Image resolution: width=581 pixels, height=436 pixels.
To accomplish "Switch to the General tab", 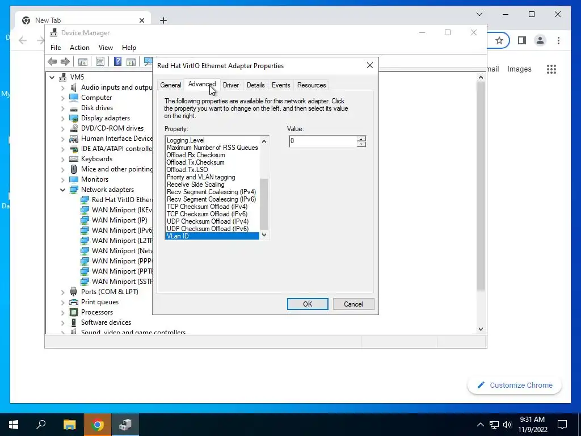I will pyautogui.click(x=170, y=85).
